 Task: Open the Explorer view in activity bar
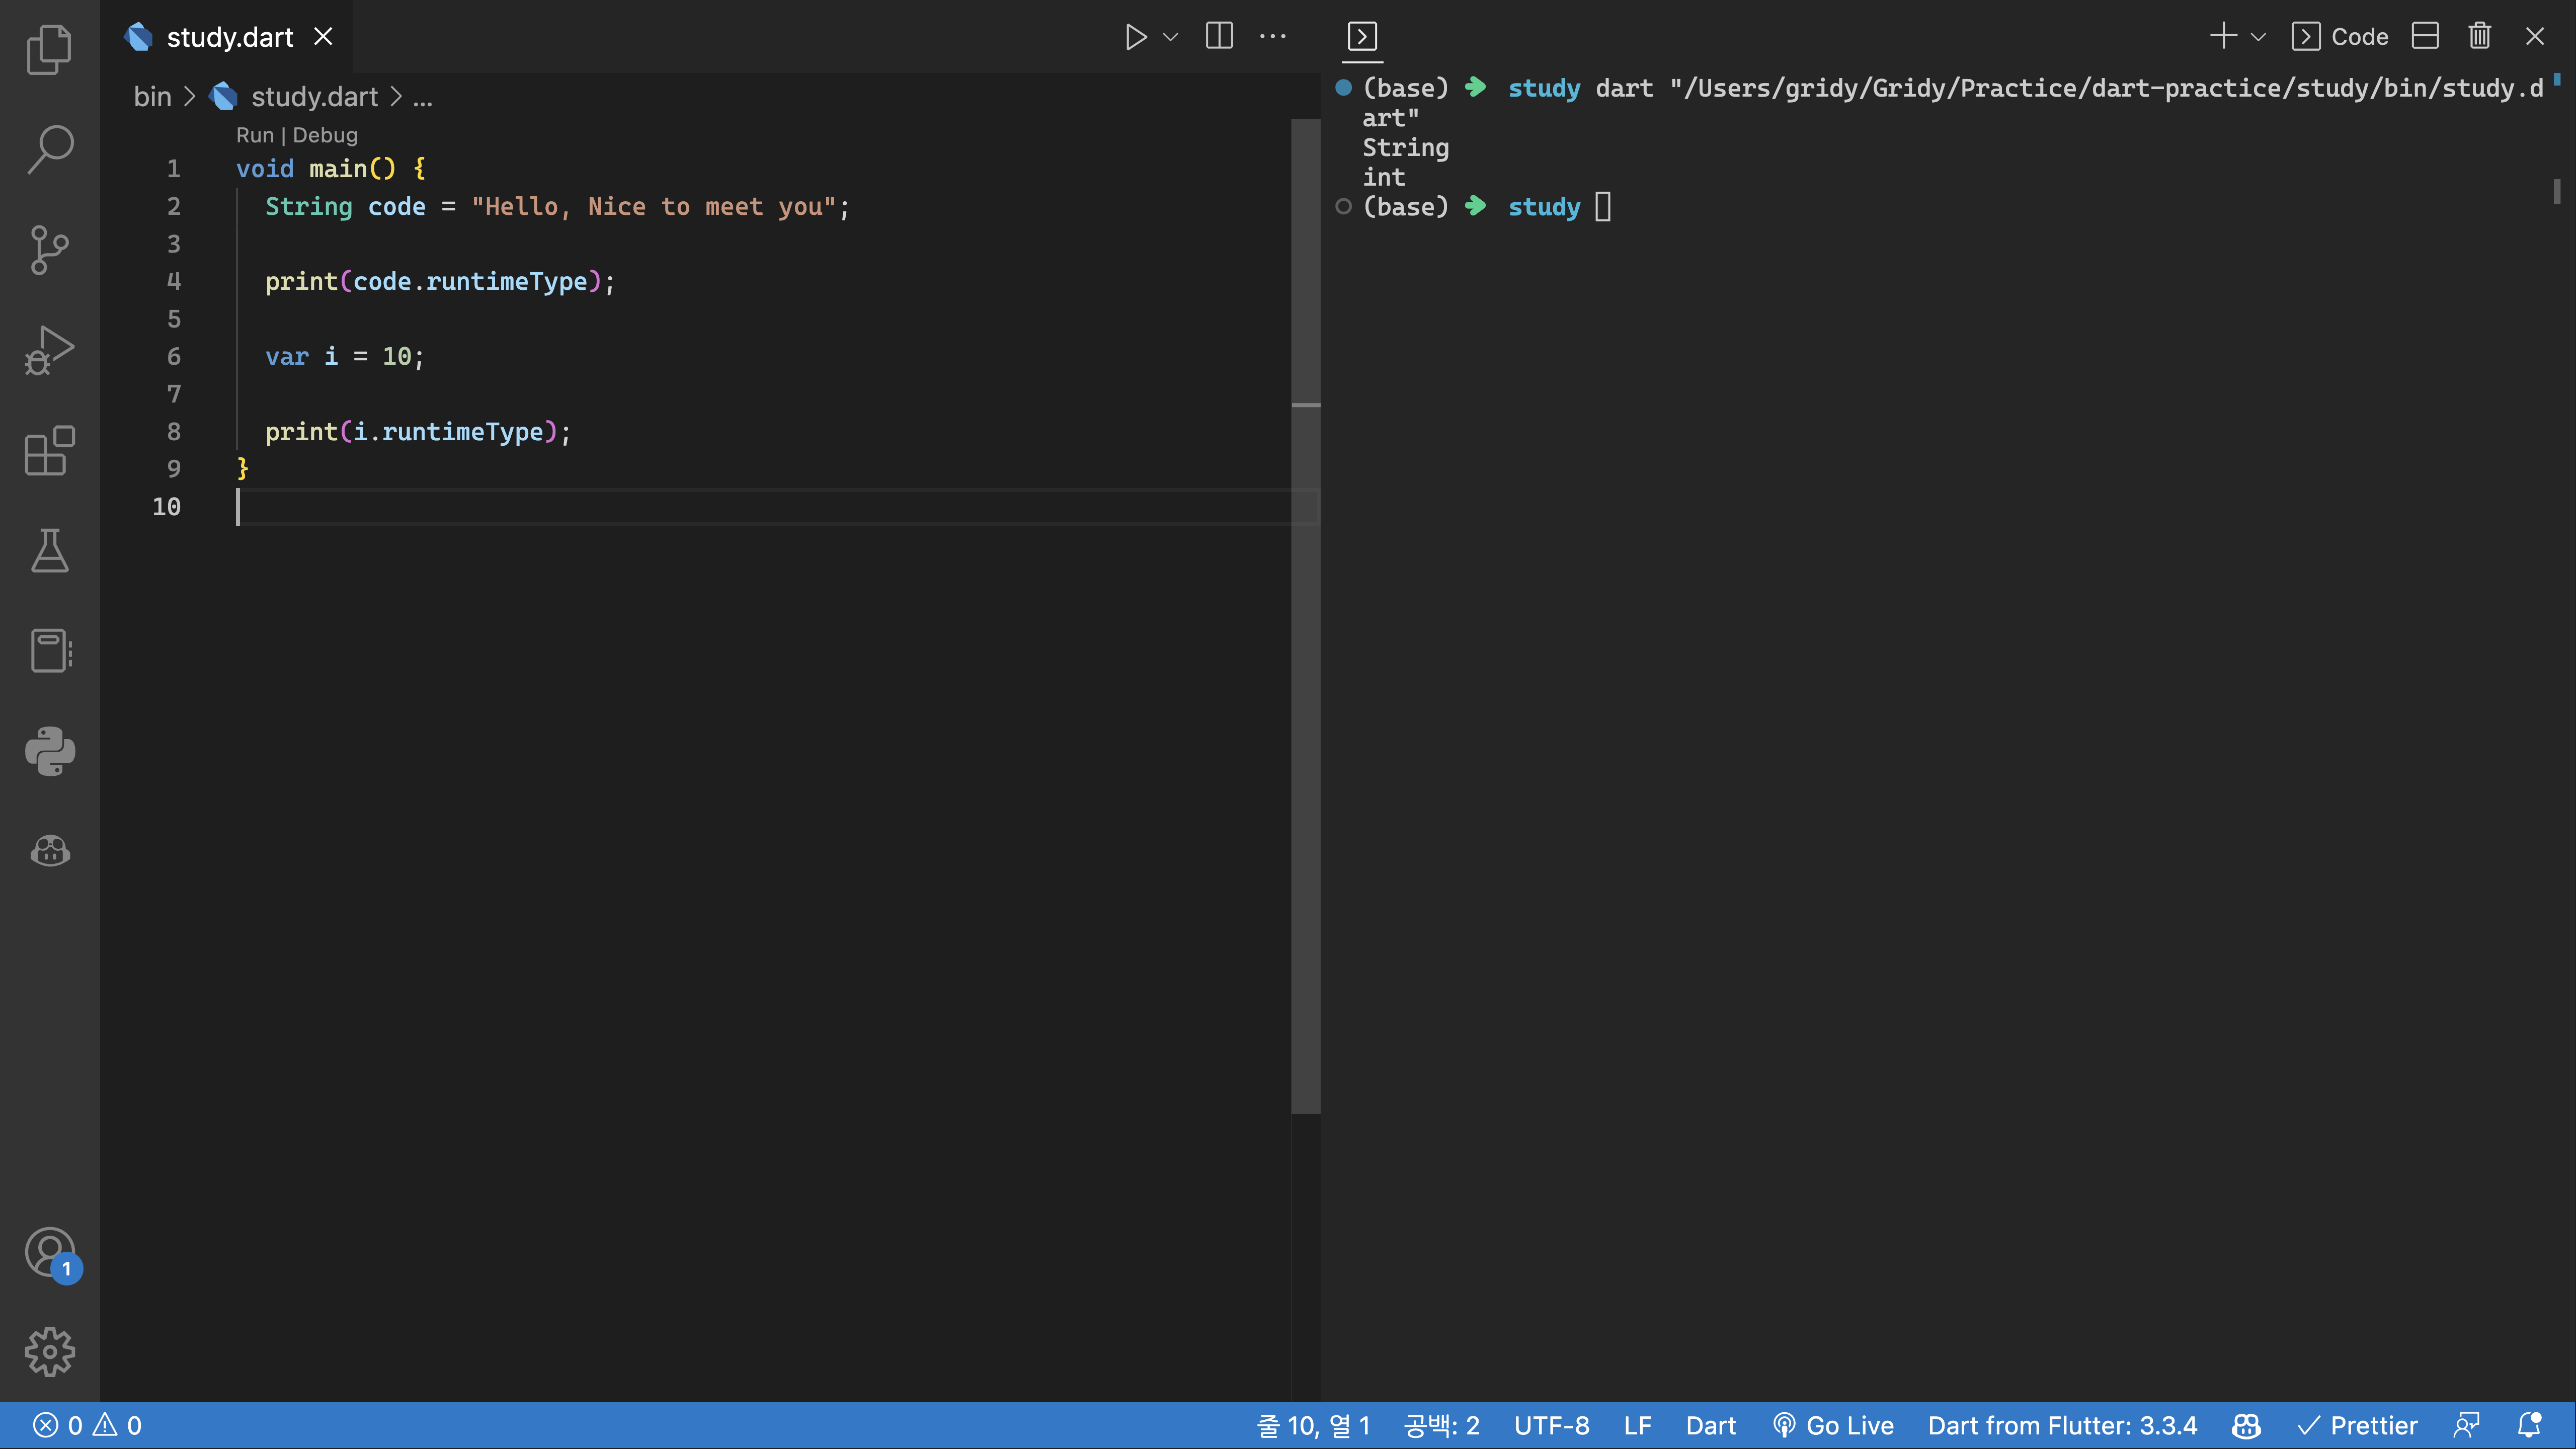(49, 49)
